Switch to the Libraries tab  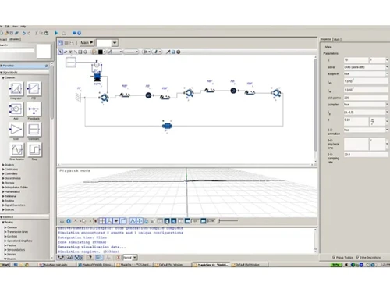tap(14, 39)
